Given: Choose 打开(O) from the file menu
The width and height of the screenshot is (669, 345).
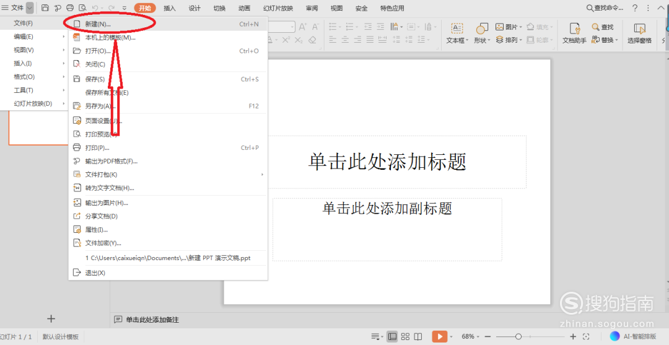Looking at the screenshot, I should pos(168,51).
